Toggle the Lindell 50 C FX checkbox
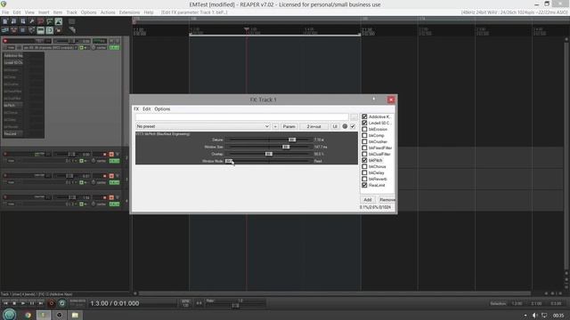Viewport: 570px width, 320px height. coord(364,123)
